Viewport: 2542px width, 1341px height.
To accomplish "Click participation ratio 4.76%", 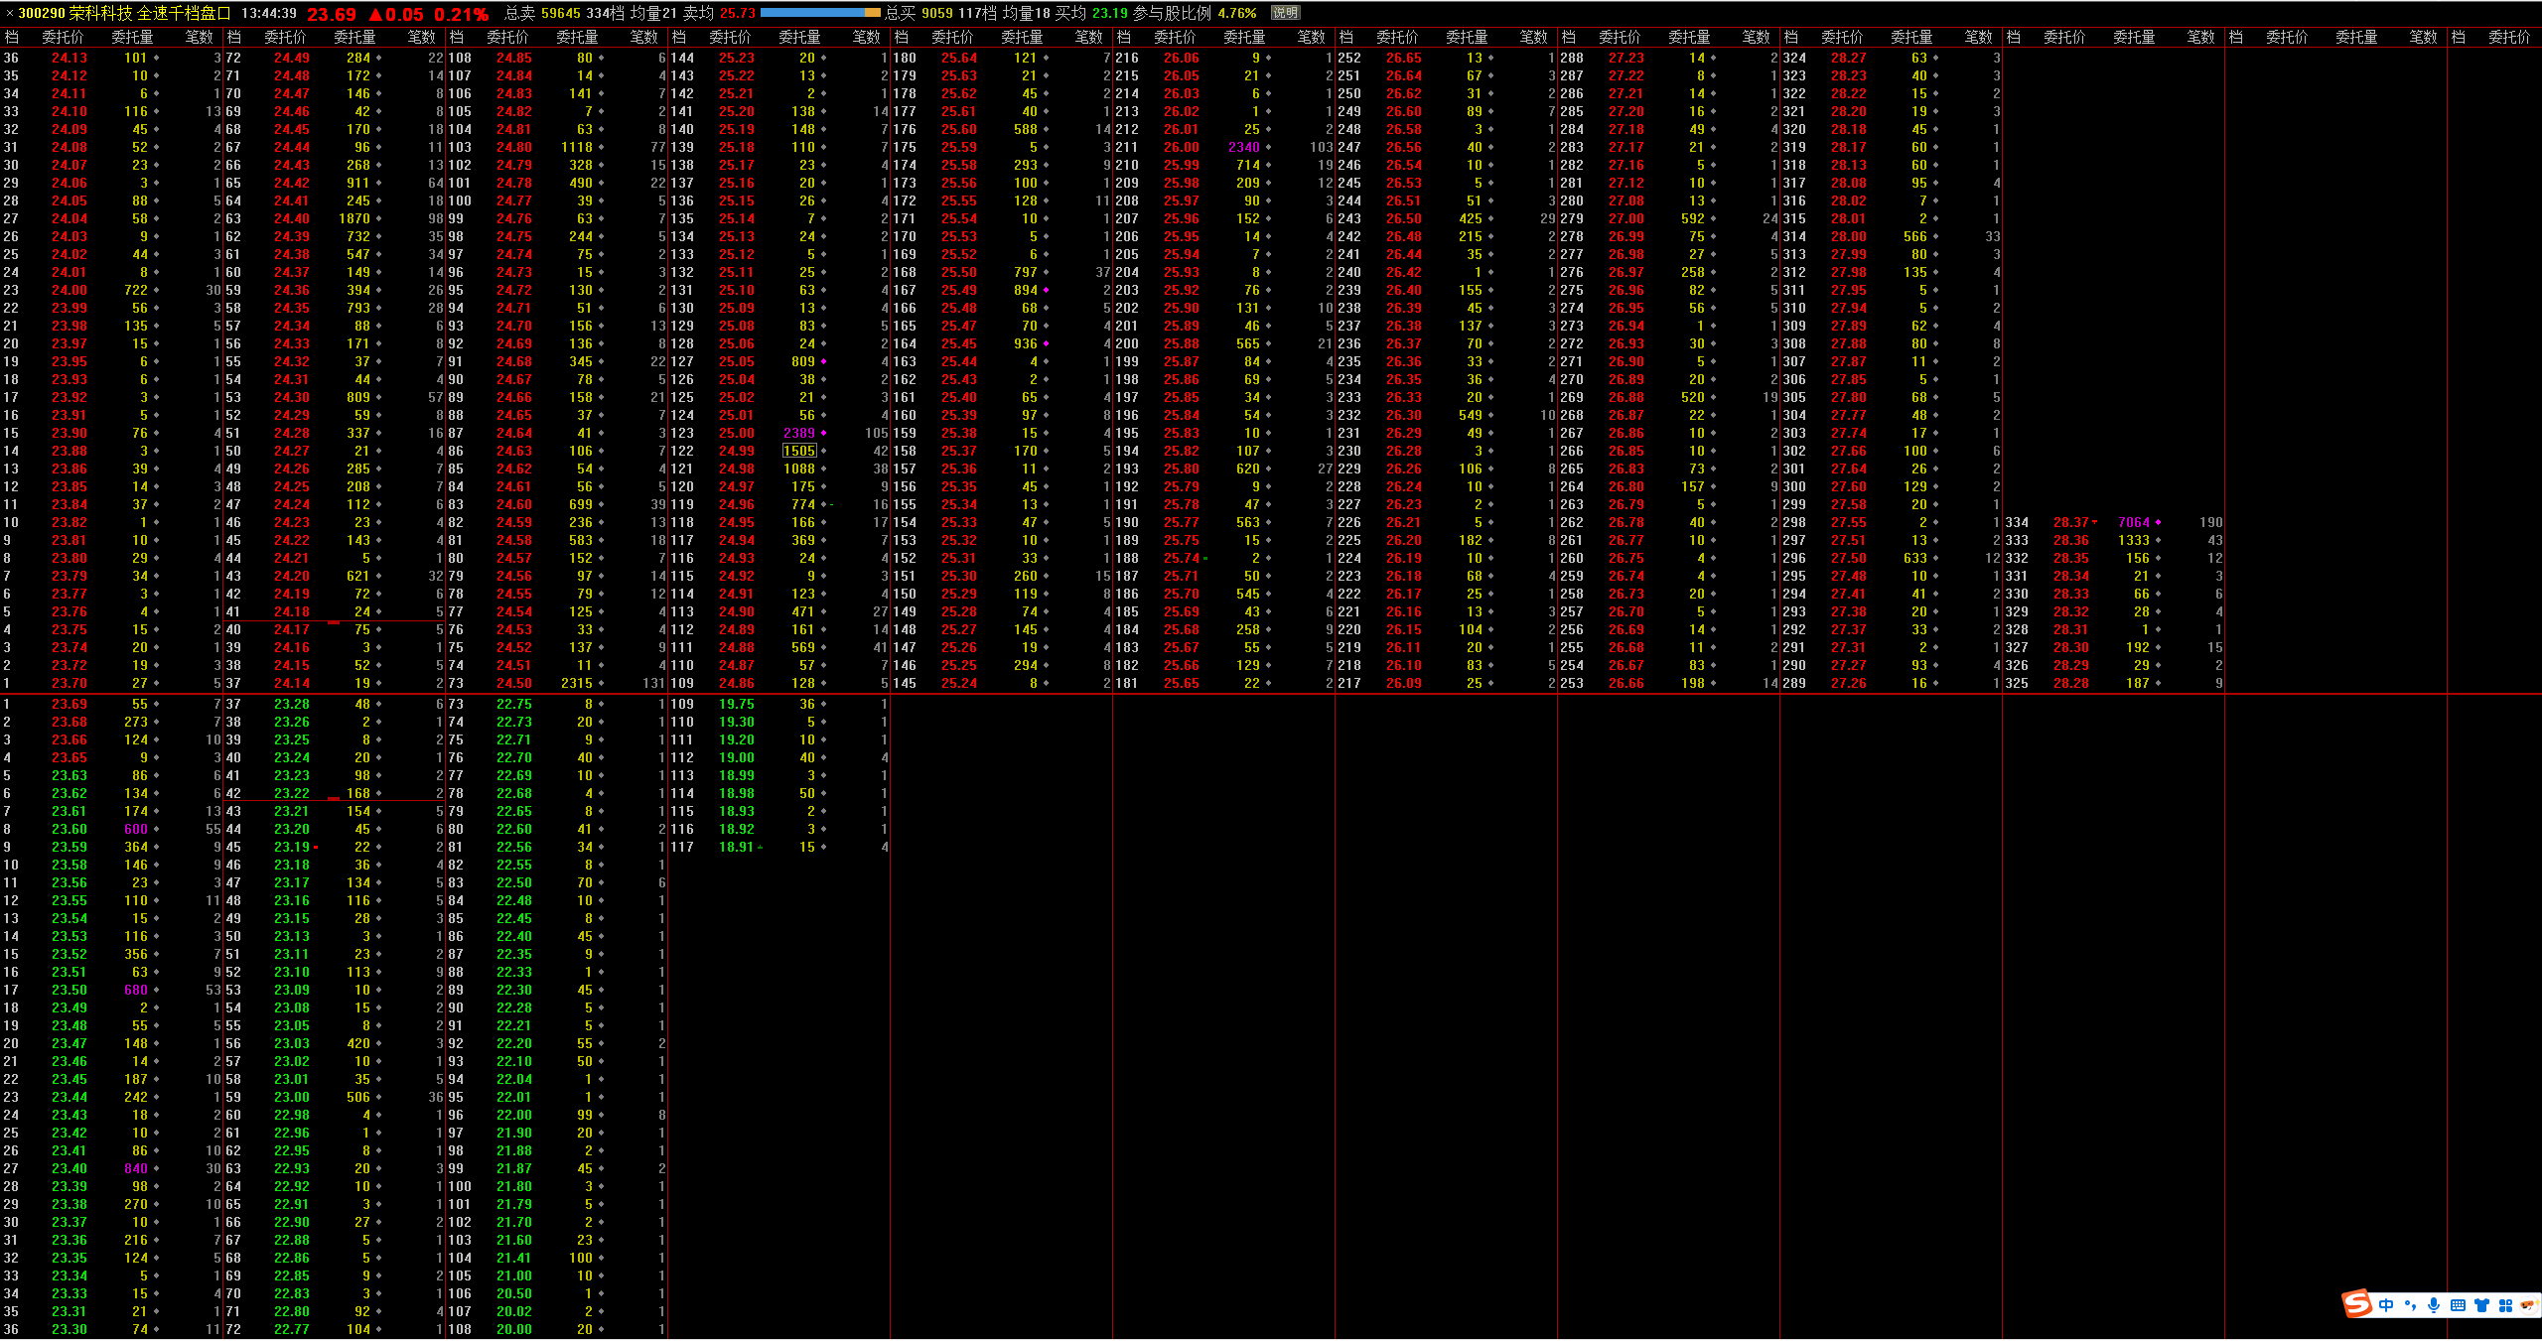I will 1236,13.
